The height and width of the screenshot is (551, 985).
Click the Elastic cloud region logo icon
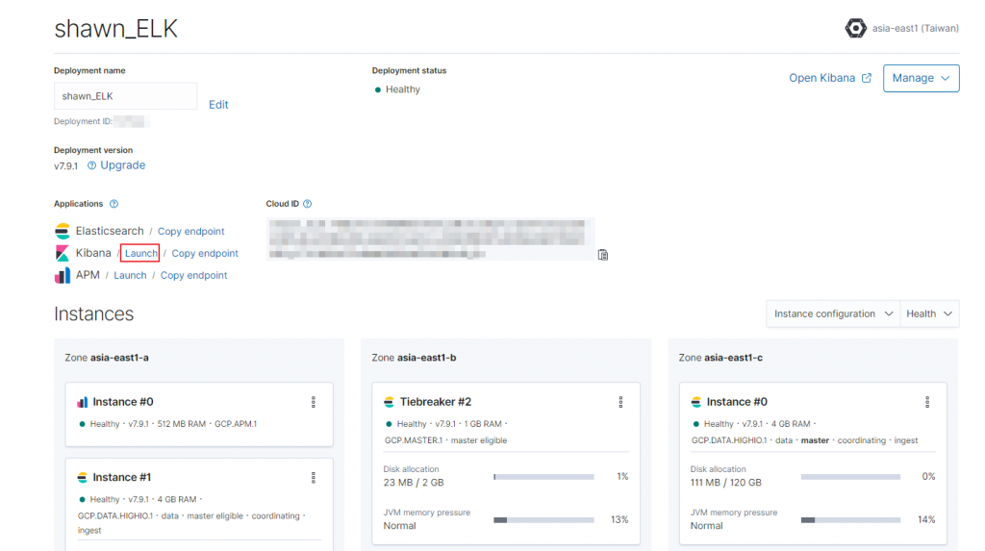click(855, 28)
